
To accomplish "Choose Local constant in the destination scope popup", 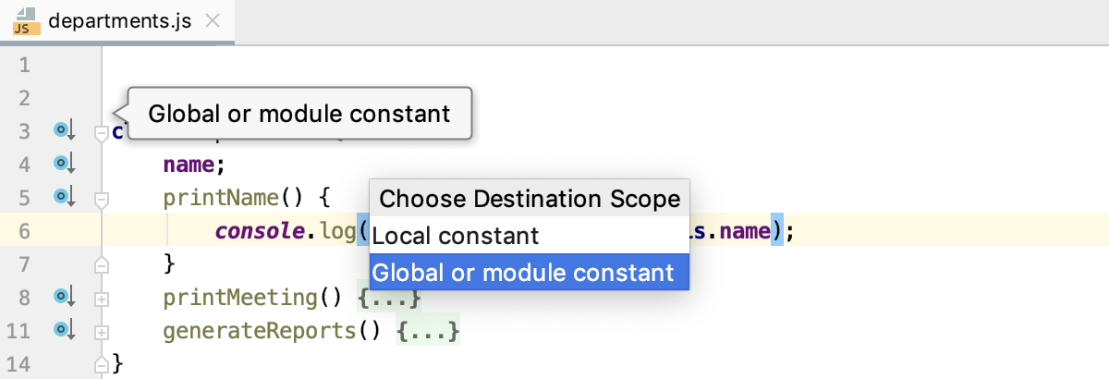I will (x=529, y=236).
